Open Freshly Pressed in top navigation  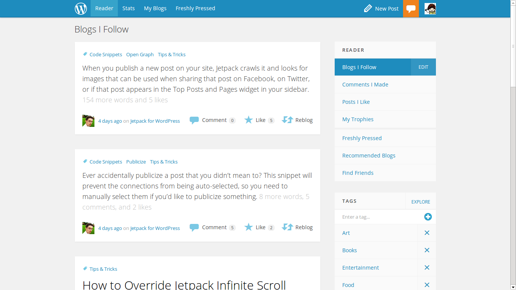(195, 8)
